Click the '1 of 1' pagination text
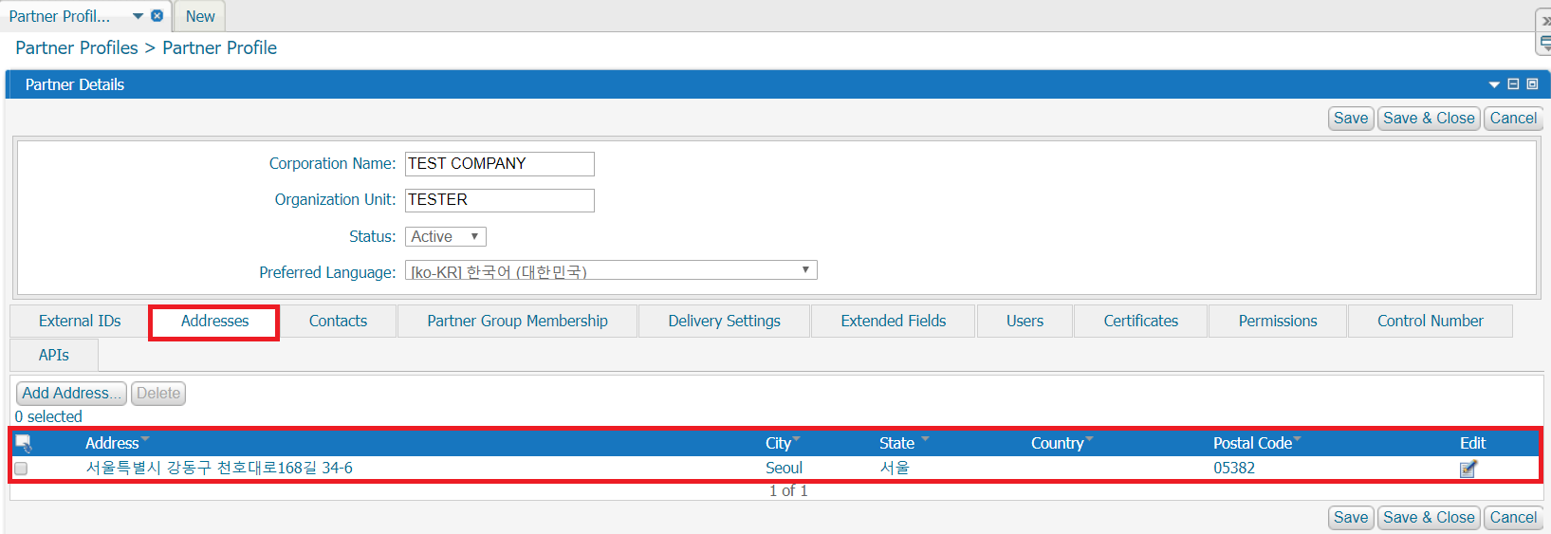1551x534 pixels. (x=788, y=490)
